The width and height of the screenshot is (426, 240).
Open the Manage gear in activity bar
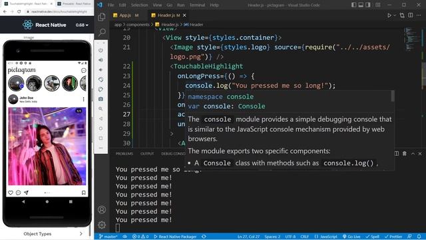point(102,225)
